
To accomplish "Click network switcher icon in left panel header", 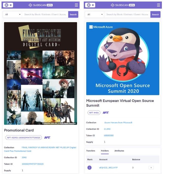I will 8,5.
